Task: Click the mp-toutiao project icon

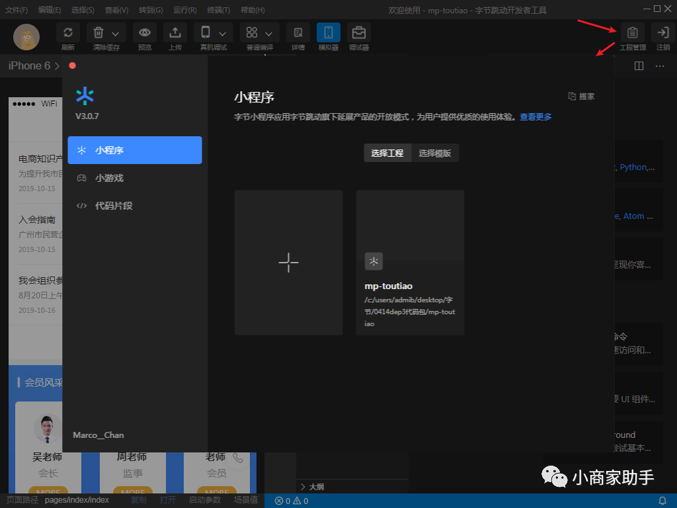Action: click(x=374, y=261)
